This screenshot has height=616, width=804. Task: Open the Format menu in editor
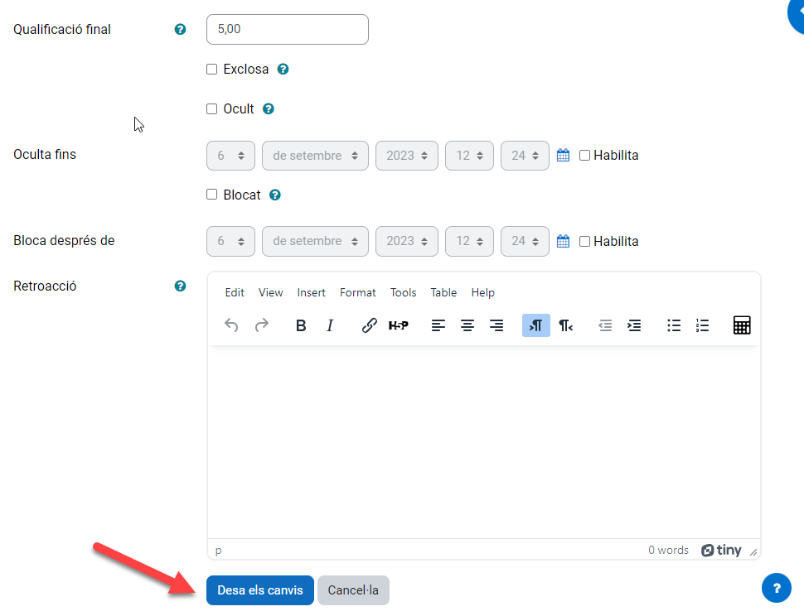(x=357, y=292)
